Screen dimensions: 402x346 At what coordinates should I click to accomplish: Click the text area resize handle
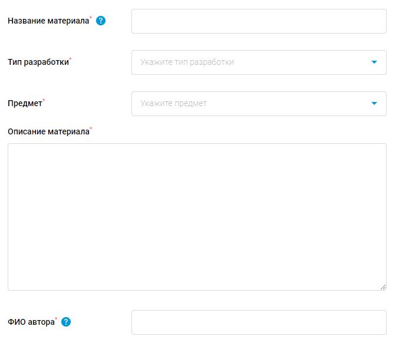pos(383,286)
